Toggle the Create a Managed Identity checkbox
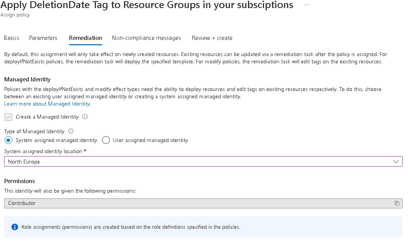Image resolution: width=408 pixels, height=241 pixels. 8,117
